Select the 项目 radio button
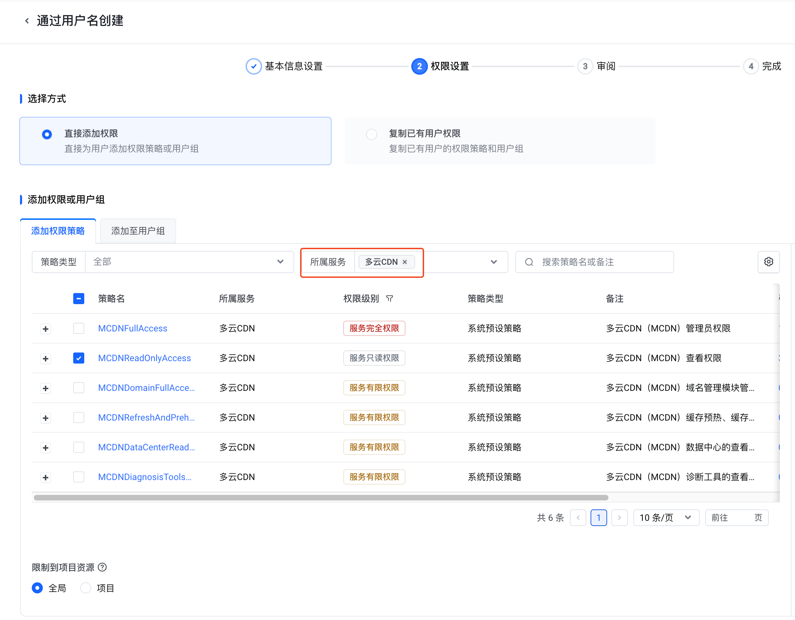 click(86, 588)
